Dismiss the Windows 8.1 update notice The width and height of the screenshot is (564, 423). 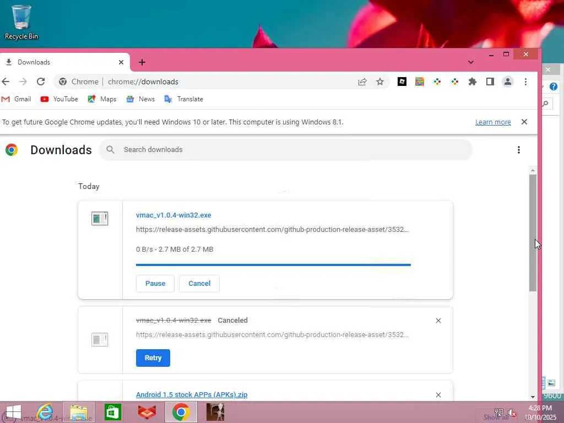pos(524,122)
